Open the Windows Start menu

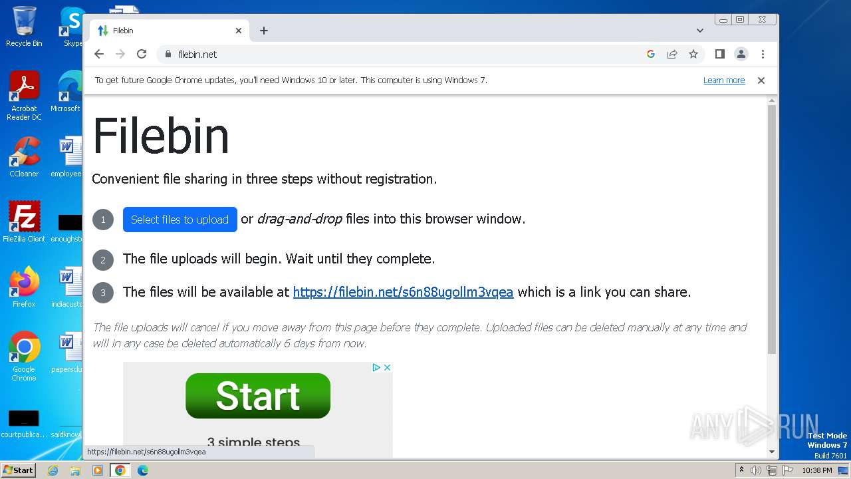coord(18,470)
